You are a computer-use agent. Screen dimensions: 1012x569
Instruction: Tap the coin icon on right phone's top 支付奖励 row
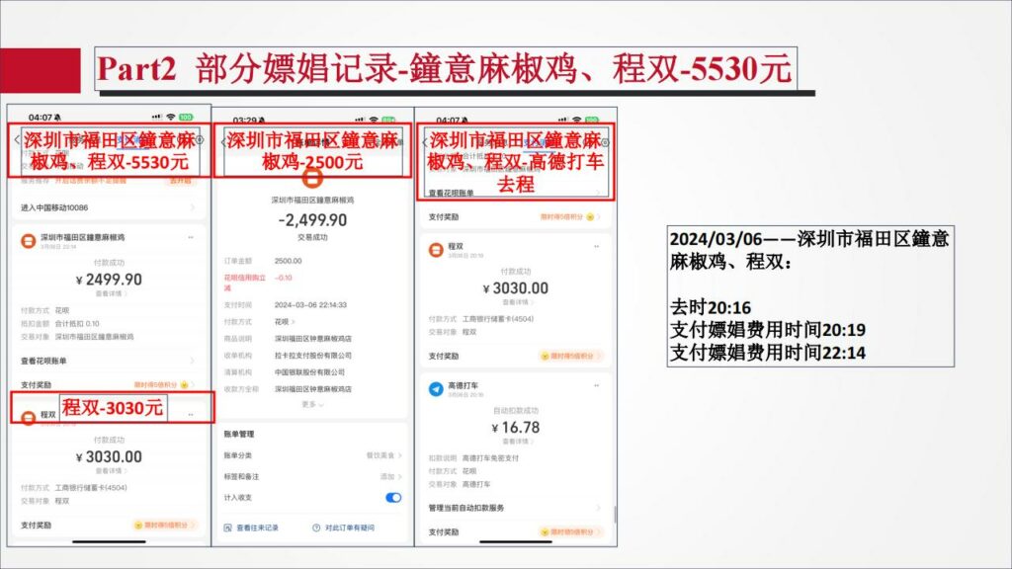pos(590,216)
